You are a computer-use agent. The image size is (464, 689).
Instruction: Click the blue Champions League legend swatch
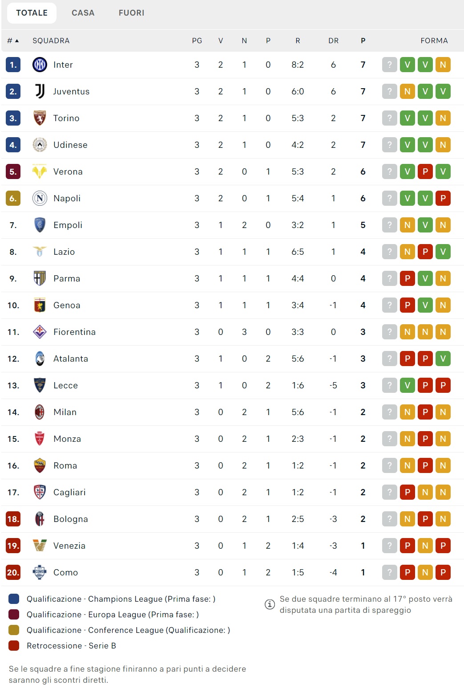coord(14,599)
